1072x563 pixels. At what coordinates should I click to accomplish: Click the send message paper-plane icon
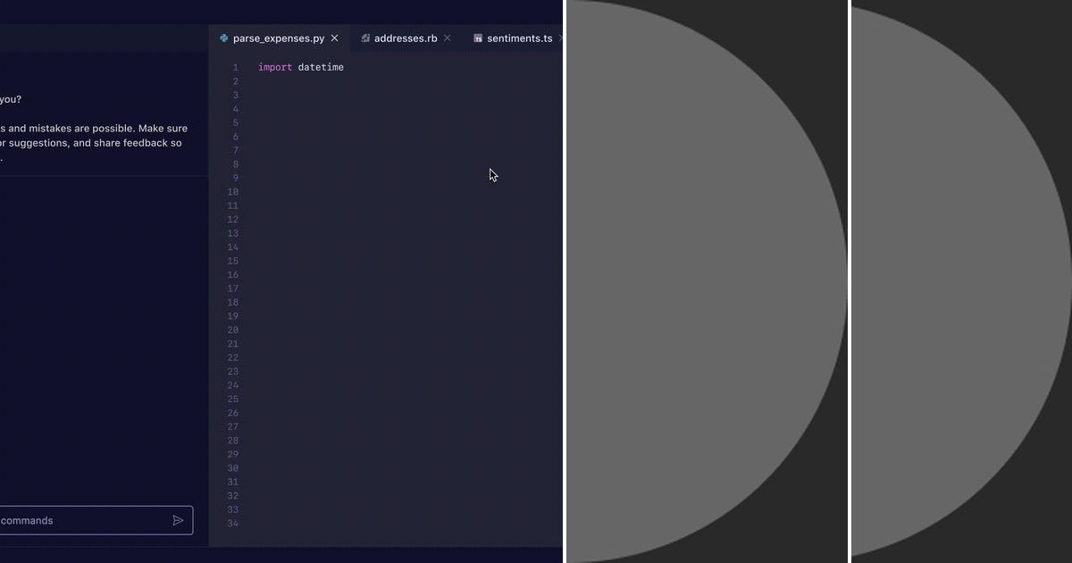[x=178, y=519]
